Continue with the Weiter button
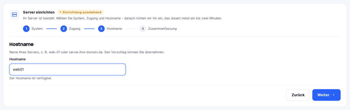Screen dimensions: 350x110 point(326,95)
